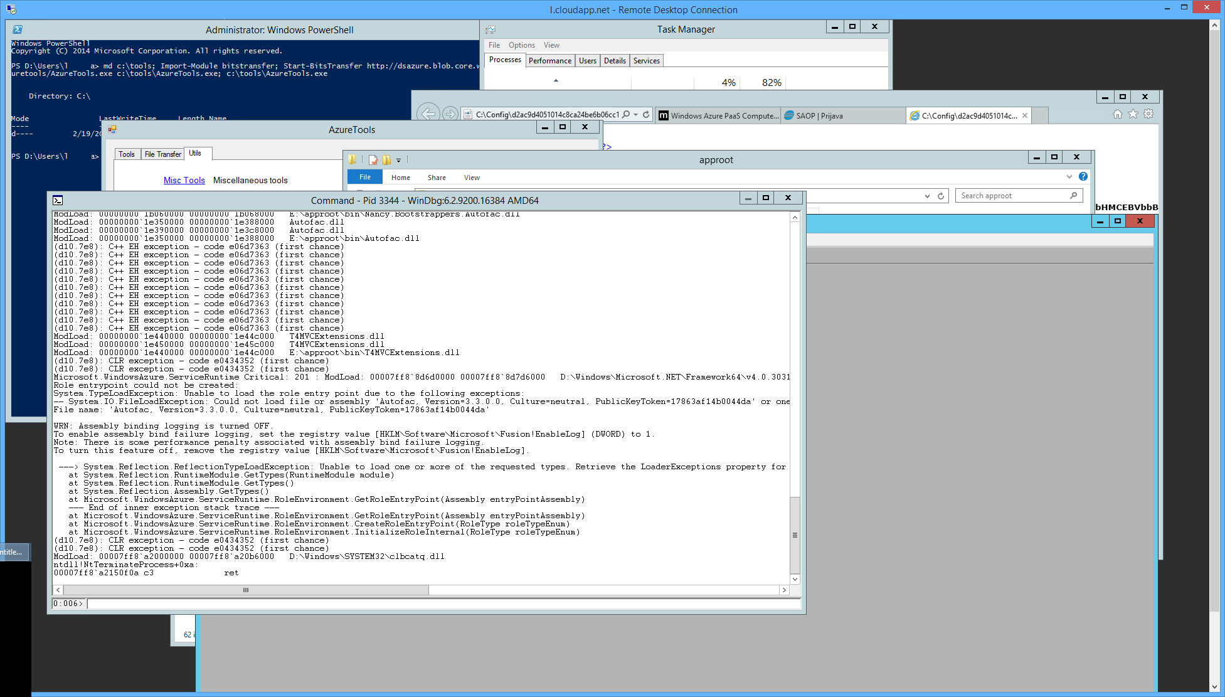Open IE address bar autocomplete dropdown

(636, 115)
